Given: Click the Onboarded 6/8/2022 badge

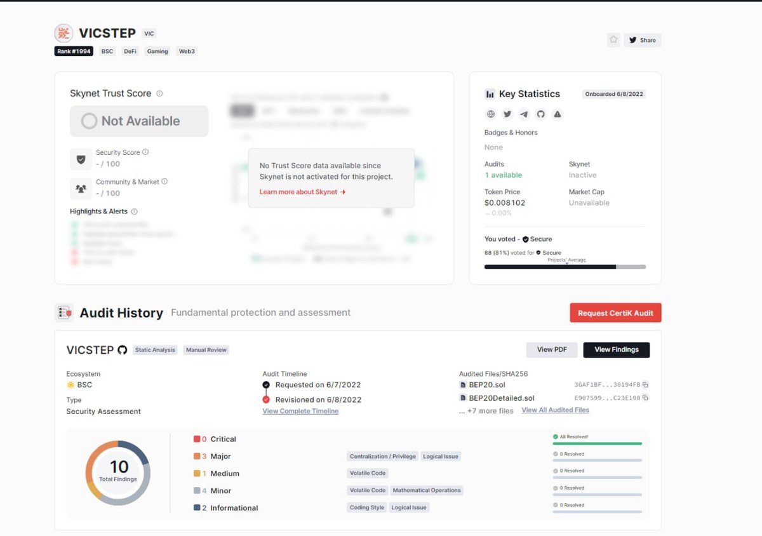Looking at the screenshot, I should (614, 94).
